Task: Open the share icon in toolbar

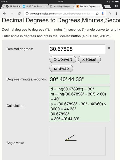Action: (x=110, y=14)
